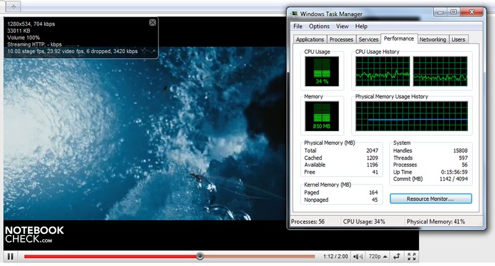Open the 720p quality selector
Viewport: 495px width, 266px height.
(378, 257)
